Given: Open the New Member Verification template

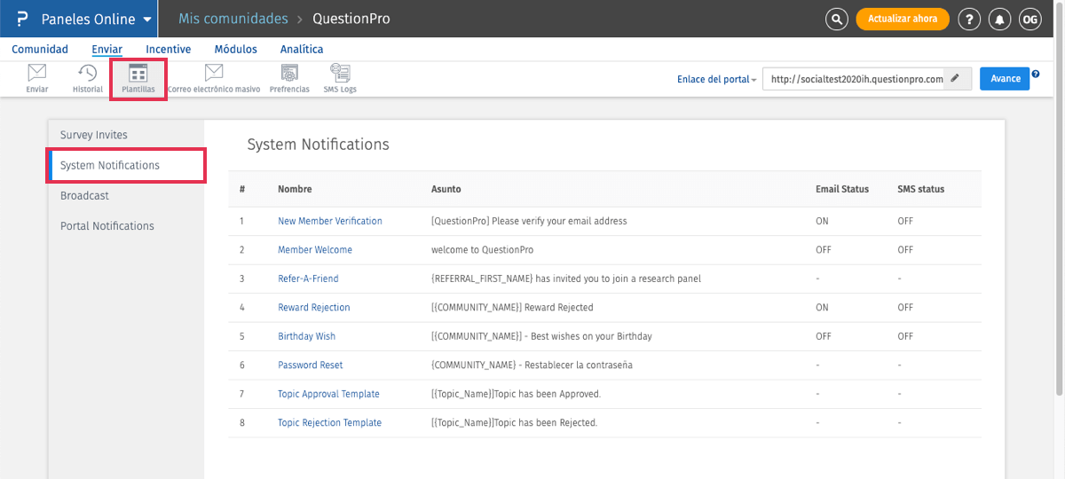Looking at the screenshot, I should click(x=330, y=221).
